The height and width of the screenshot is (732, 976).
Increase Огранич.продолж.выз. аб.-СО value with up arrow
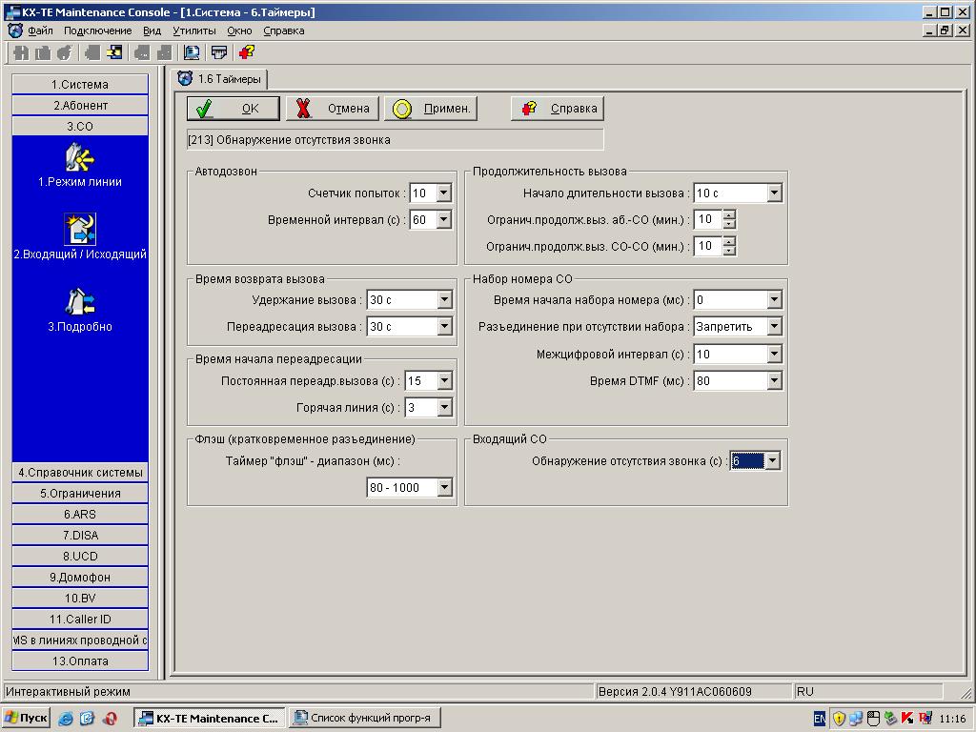coord(729,214)
